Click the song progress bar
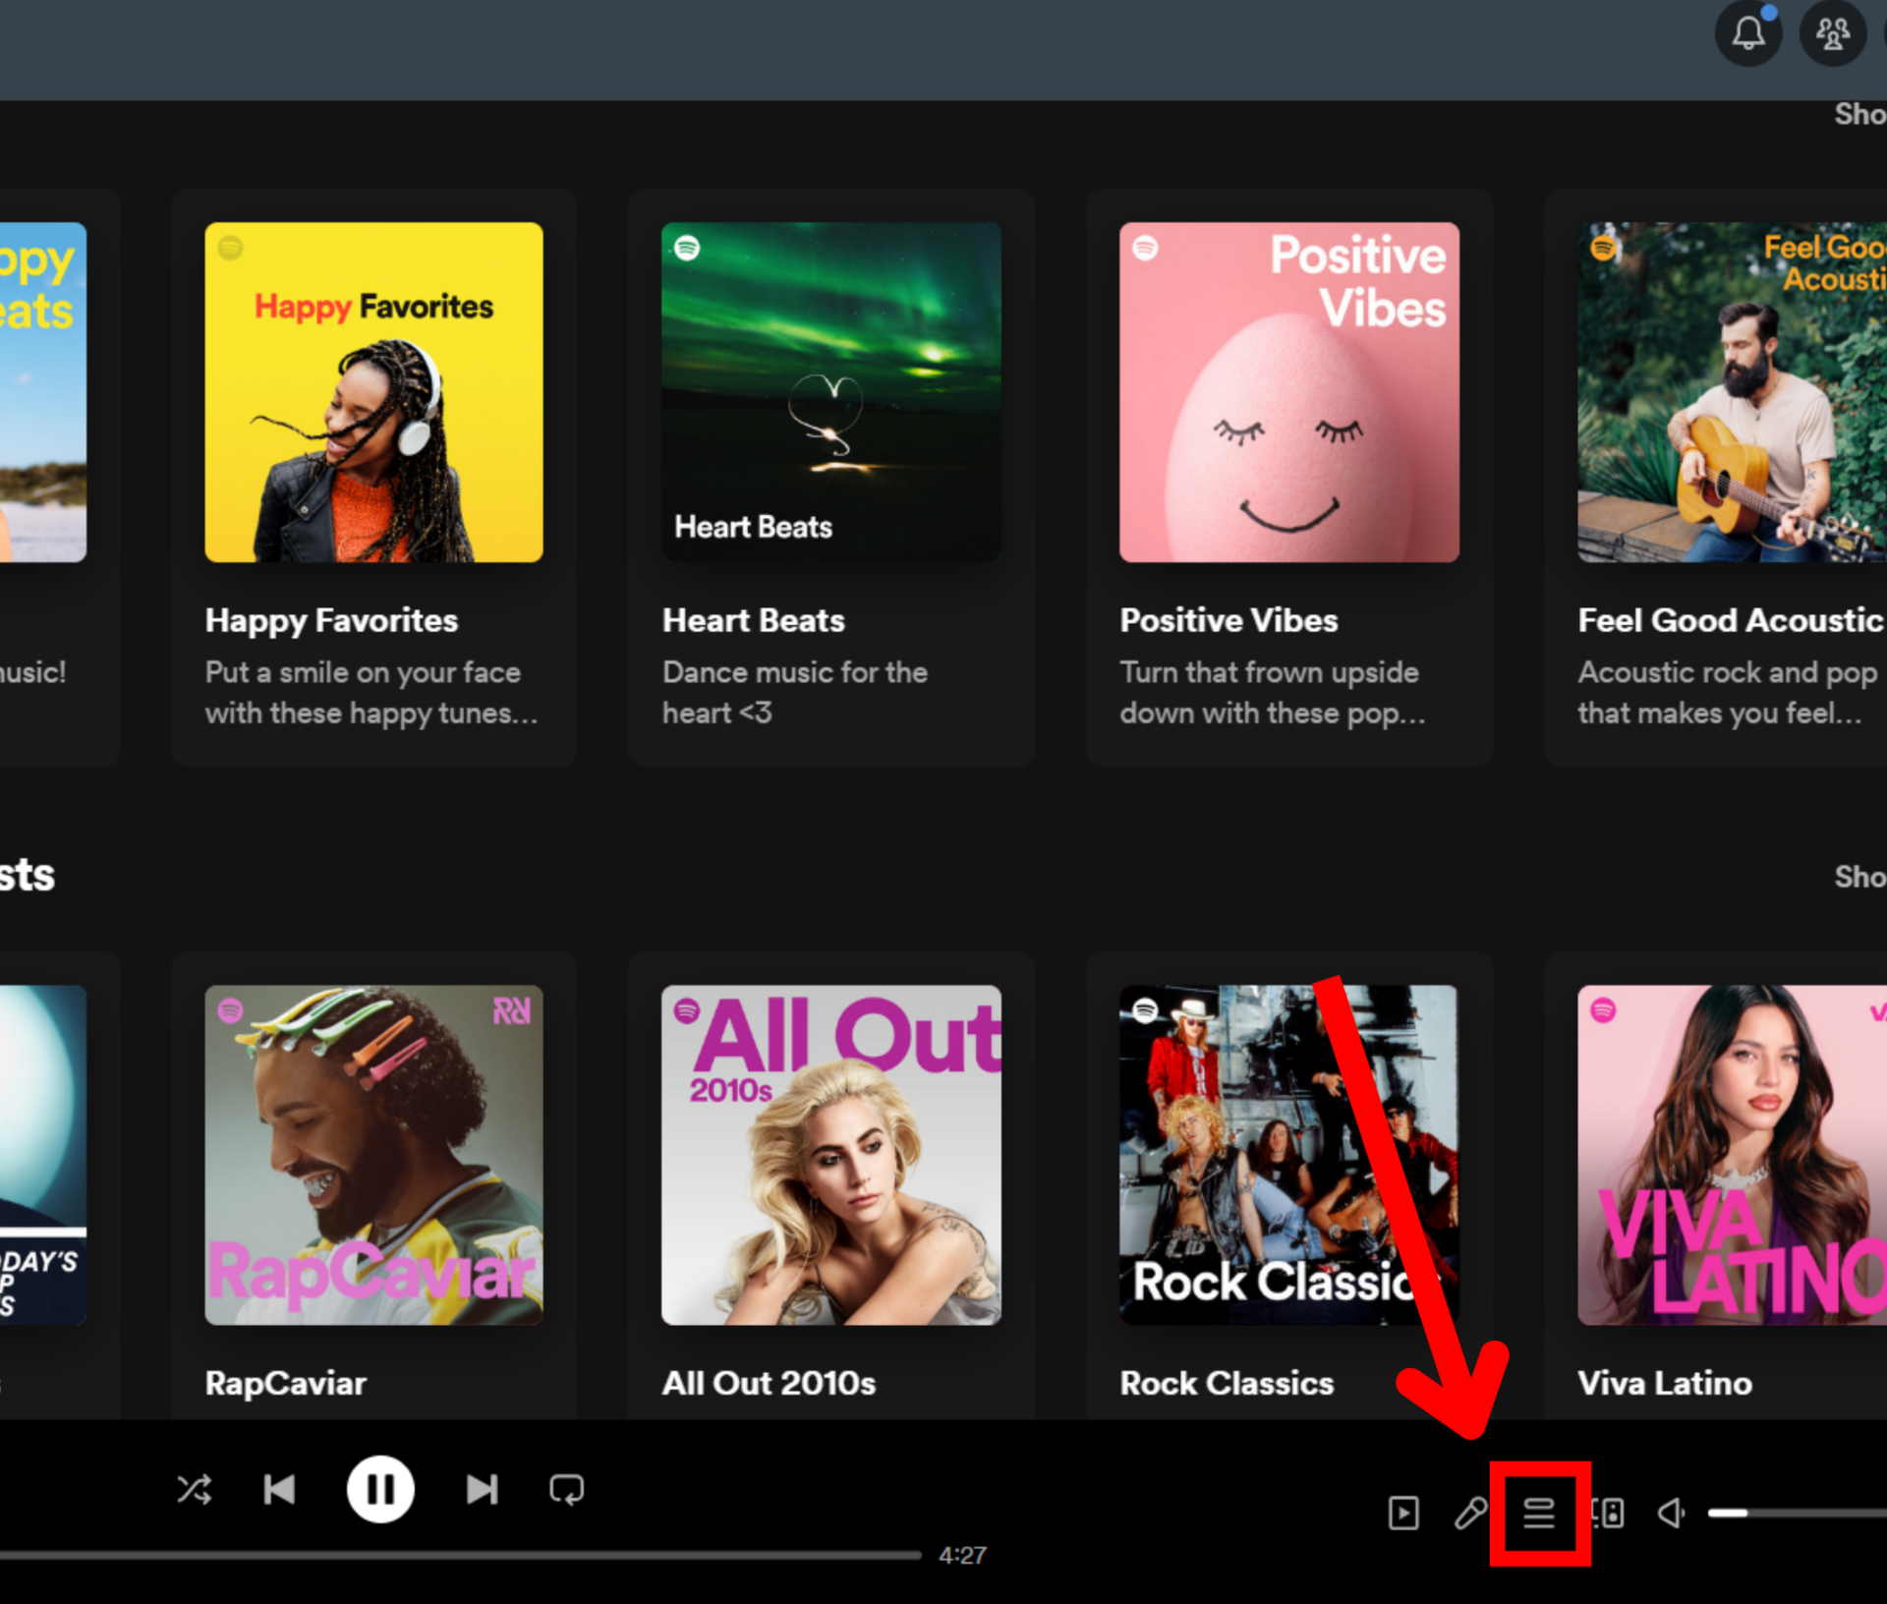The image size is (1887, 1604). click(460, 1555)
